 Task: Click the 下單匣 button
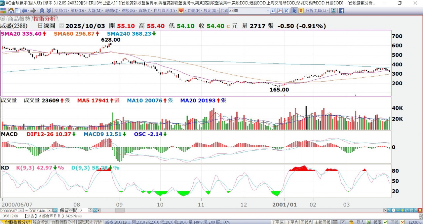coord(278,222)
